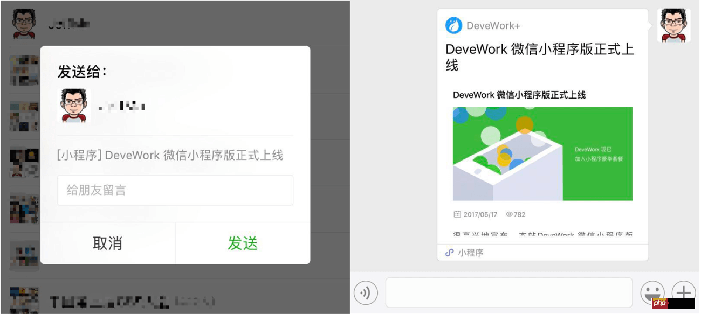This screenshot has height=314, width=701.
Task: Tap top contact avatar behind the dialog
Action: click(x=25, y=24)
